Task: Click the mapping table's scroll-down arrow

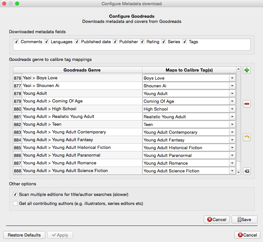Action: 239,172
